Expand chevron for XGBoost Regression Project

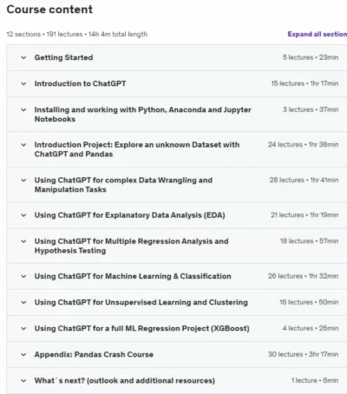(x=23, y=329)
